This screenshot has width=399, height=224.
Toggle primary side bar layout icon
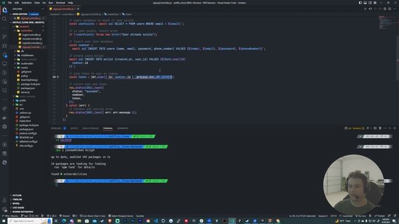(x=360, y=2)
